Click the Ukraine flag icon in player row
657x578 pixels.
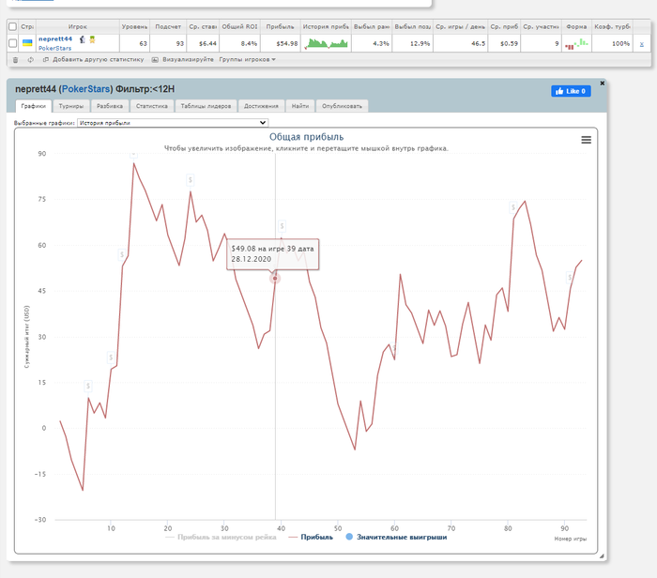(x=27, y=43)
